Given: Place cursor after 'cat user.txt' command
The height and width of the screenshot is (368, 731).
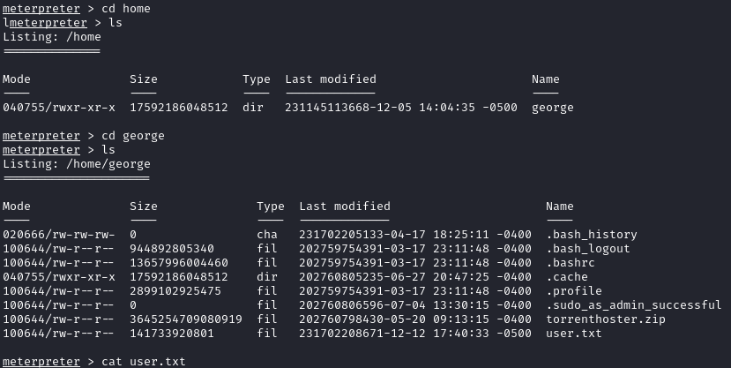Looking at the screenshot, I should tap(187, 362).
